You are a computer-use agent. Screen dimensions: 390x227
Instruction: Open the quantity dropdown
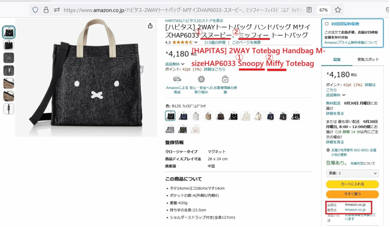(x=352, y=173)
